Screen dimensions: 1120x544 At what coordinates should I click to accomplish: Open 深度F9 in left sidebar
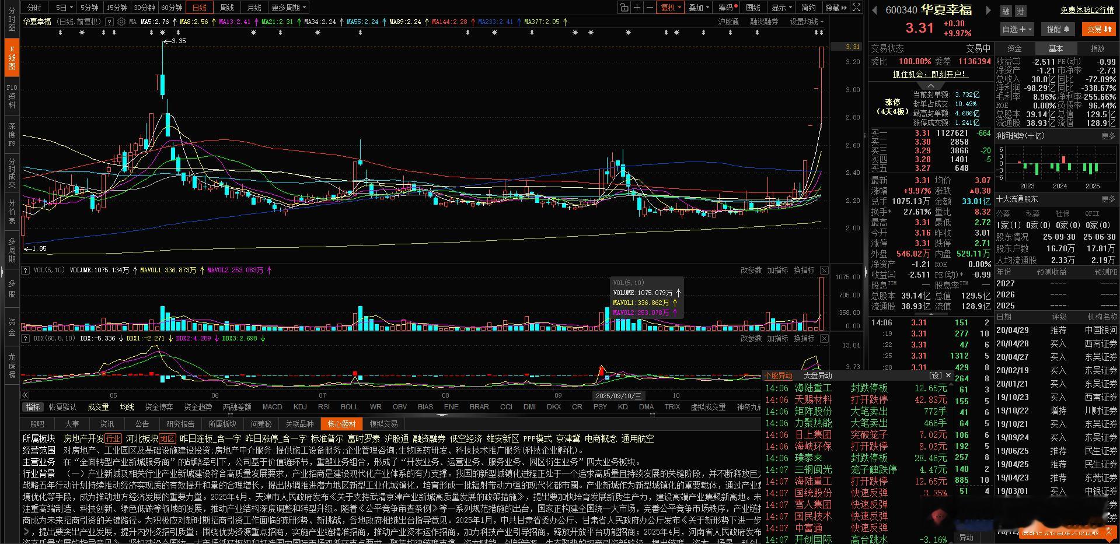click(12, 135)
